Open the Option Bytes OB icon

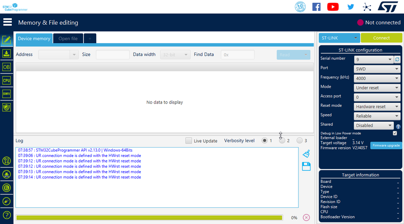tap(6, 67)
